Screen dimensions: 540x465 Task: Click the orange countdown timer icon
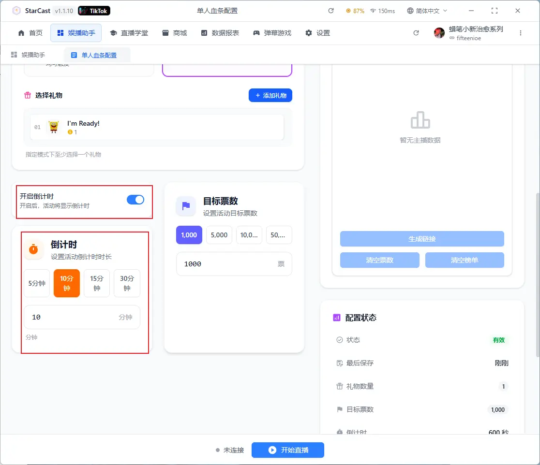pyautogui.click(x=34, y=249)
